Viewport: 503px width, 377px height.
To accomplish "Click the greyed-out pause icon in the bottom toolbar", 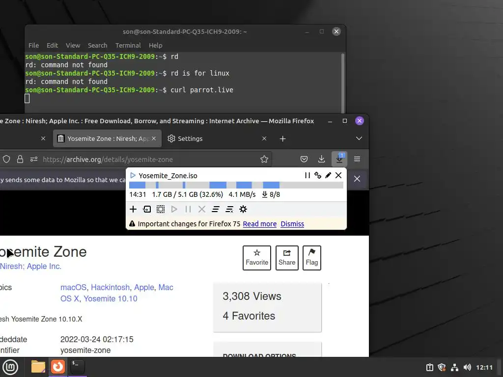I will click(x=188, y=209).
